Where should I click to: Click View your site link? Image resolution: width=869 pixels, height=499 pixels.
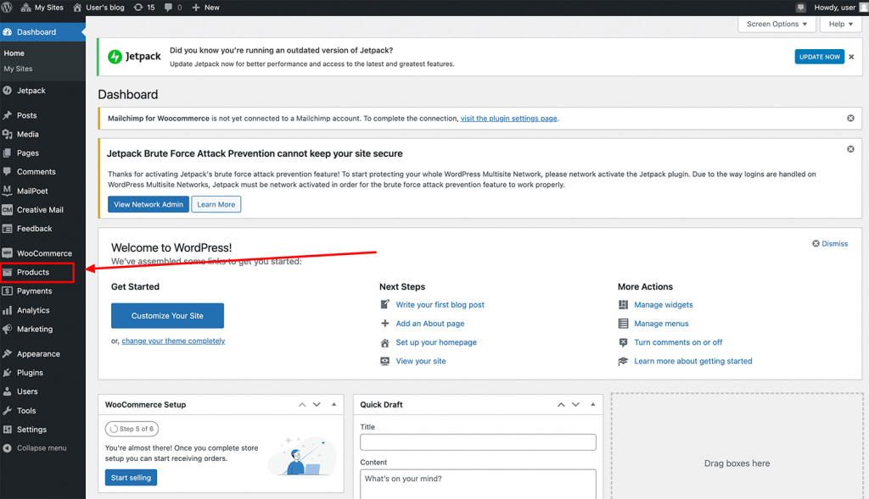tap(421, 361)
